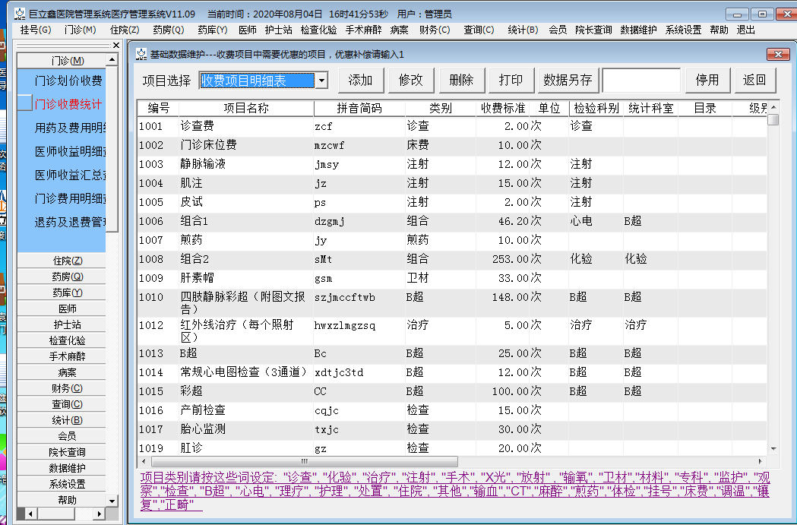Click the 删除 button
Screen dimensions: 797x525
coord(460,80)
